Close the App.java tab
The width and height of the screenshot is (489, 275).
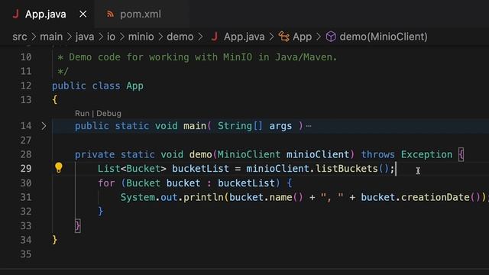[83, 15]
